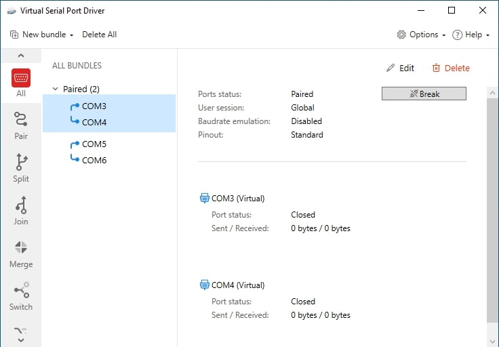Click the New bundle menu label
The height and width of the screenshot is (347, 499).
(x=44, y=35)
